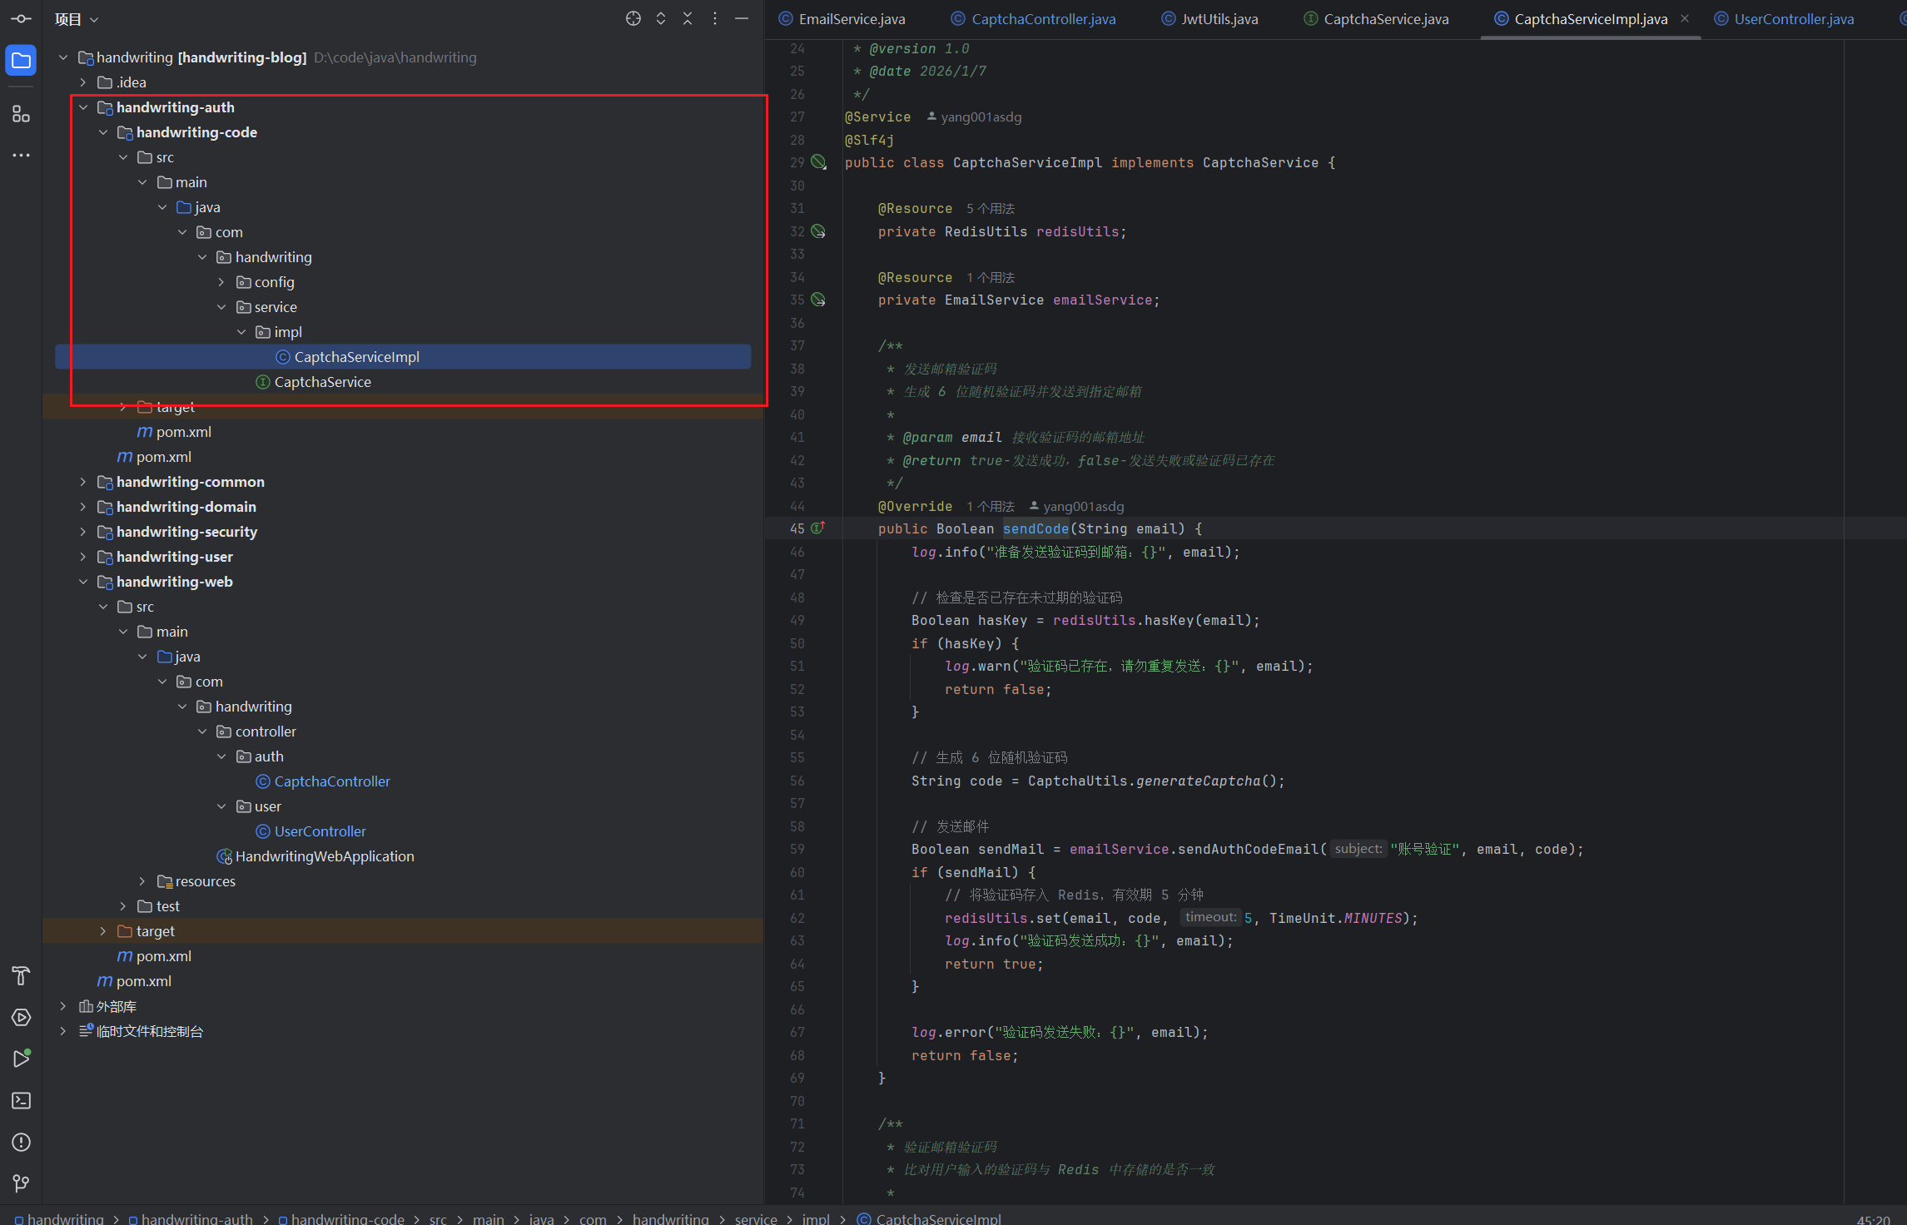Open the Build hammer tool window
The image size is (1907, 1225).
coord(21,975)
